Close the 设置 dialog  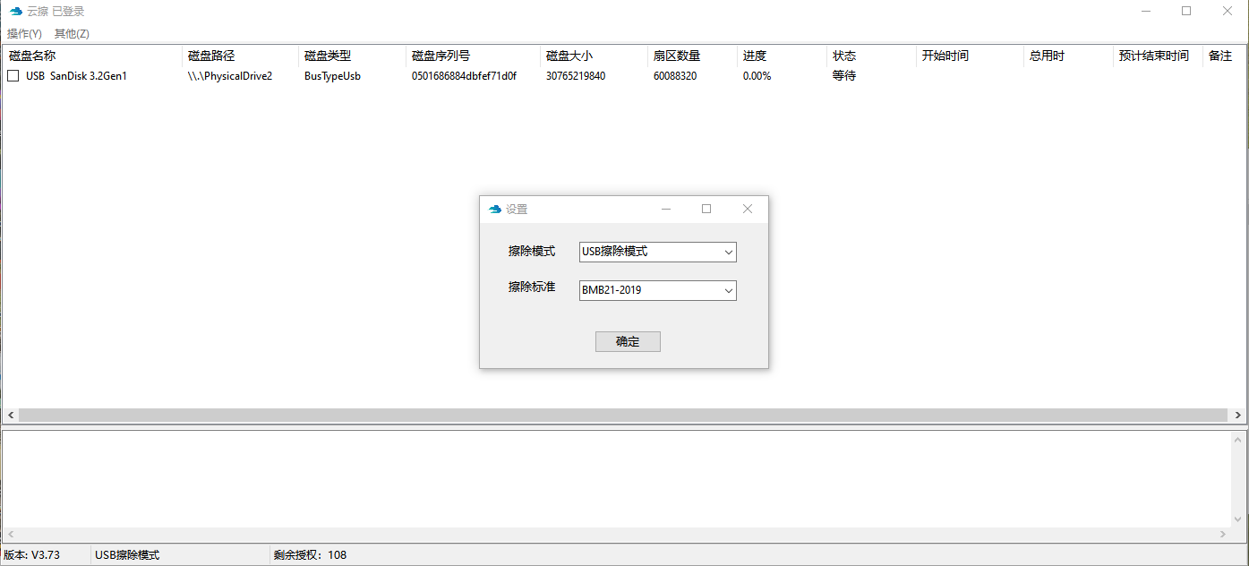[x=748, y=209]
